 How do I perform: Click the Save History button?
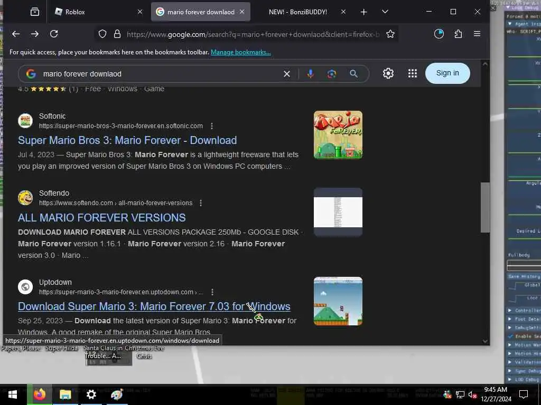(x=524, y=276)
